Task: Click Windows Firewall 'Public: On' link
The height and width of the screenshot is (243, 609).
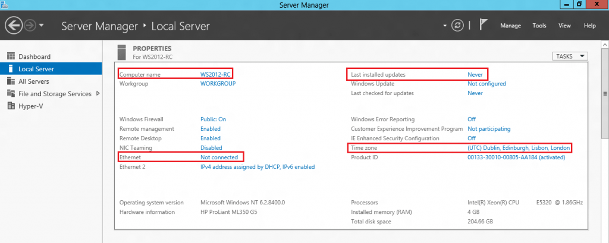Action: 213,119
